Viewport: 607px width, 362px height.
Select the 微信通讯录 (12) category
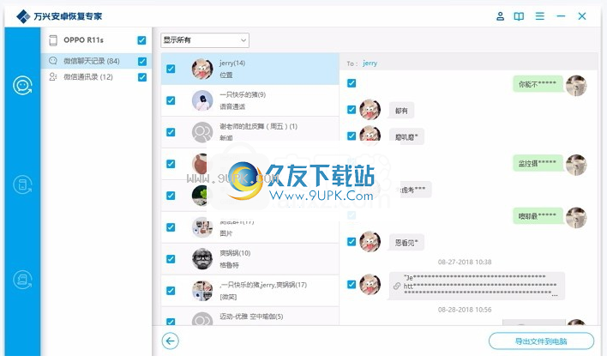96,77
